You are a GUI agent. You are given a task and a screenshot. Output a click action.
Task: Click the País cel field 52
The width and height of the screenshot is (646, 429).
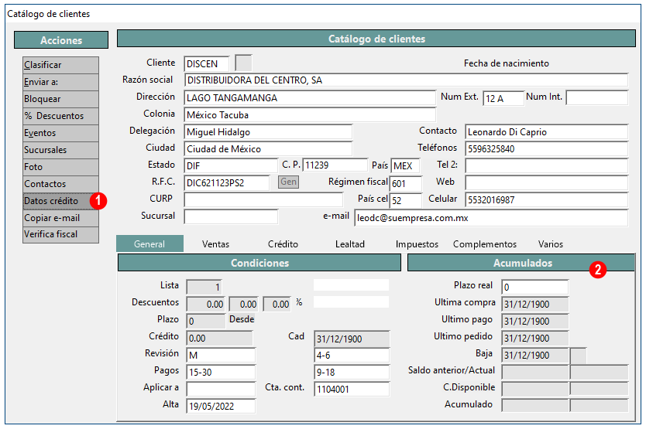[x=406, y=201]
